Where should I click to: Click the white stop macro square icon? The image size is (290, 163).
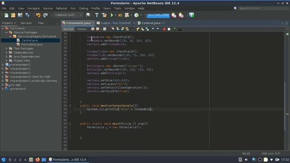pyautogui.click(x=169, y=29)
